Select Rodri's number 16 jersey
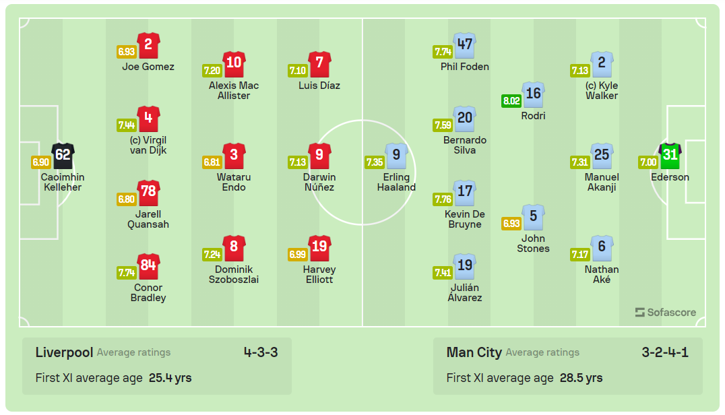This screenshot has height=415, width=725. pyautogui.click(x=533, y=95)
